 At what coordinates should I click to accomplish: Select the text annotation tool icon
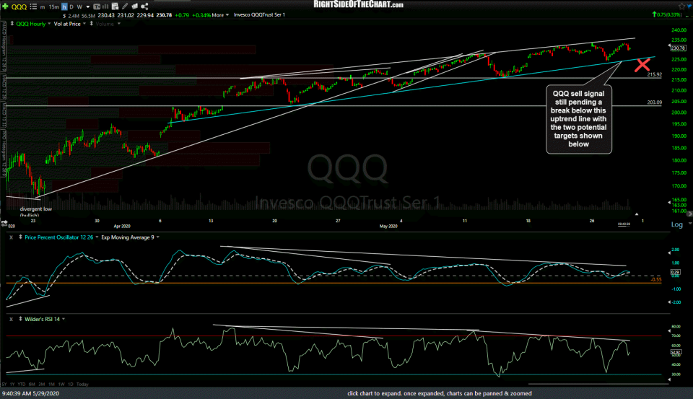coord(97,6)
